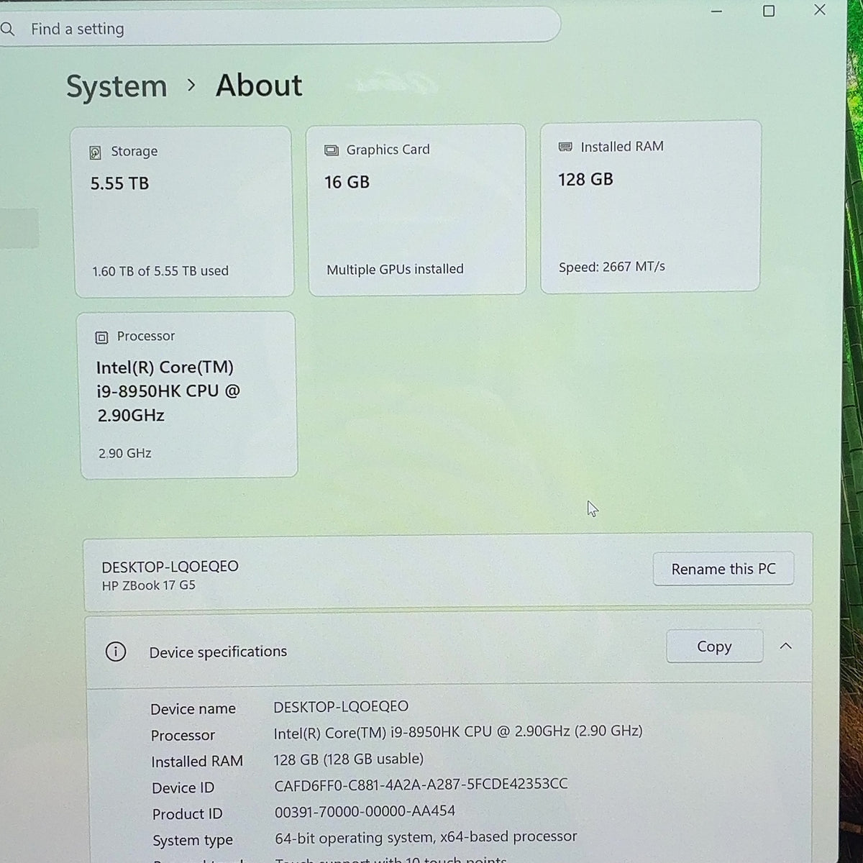The width and height of the screenshot is (863, 863).
Task: Click the Processor chip icon
Action: pyautogui.click(x=101, y=337)
